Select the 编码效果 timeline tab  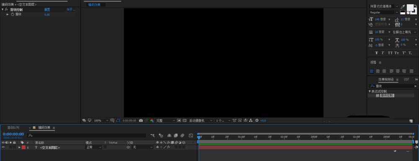(x=44, y=128)
